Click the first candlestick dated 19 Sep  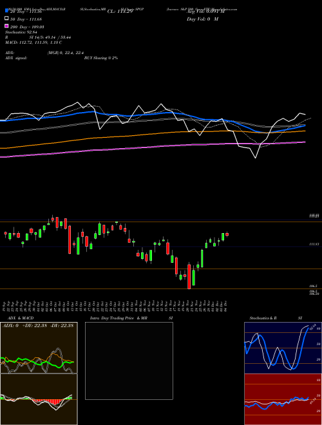click(x=5, y=234)
